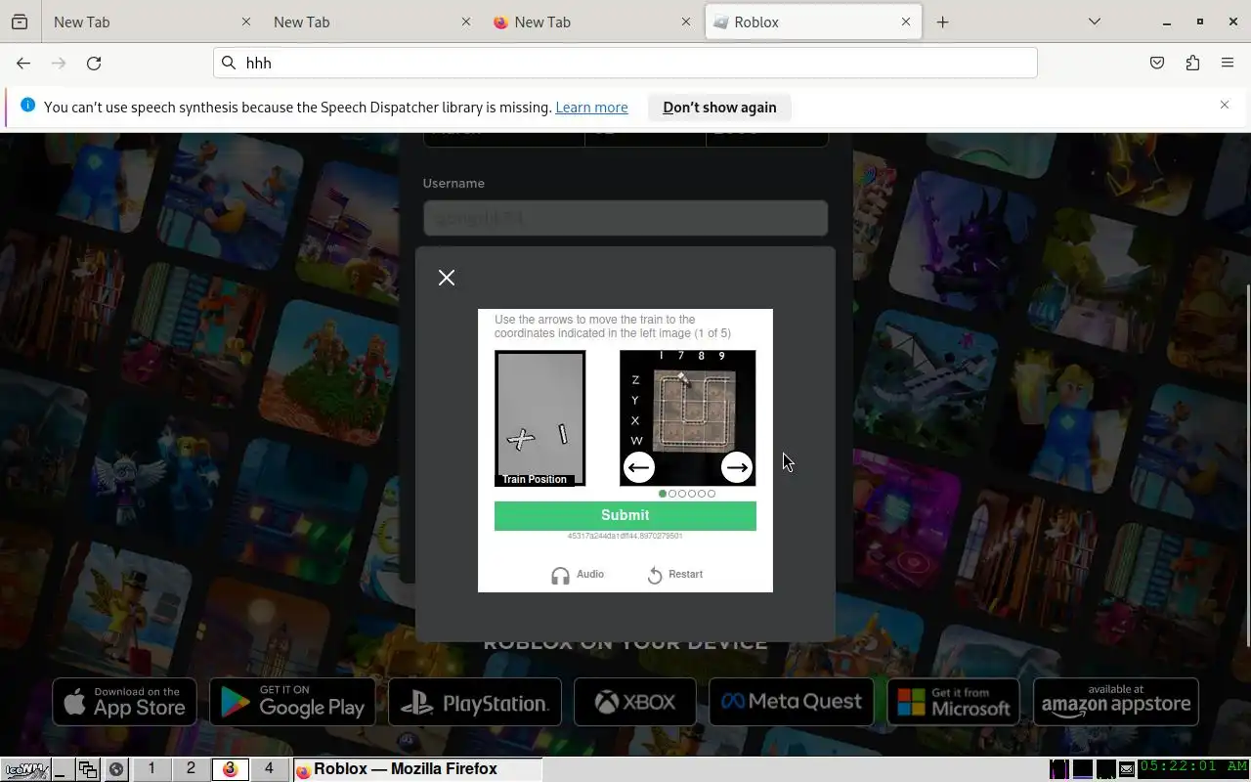Open the App Store download badge
This screenshot has height=782, width=1251.
click(124, 702)
